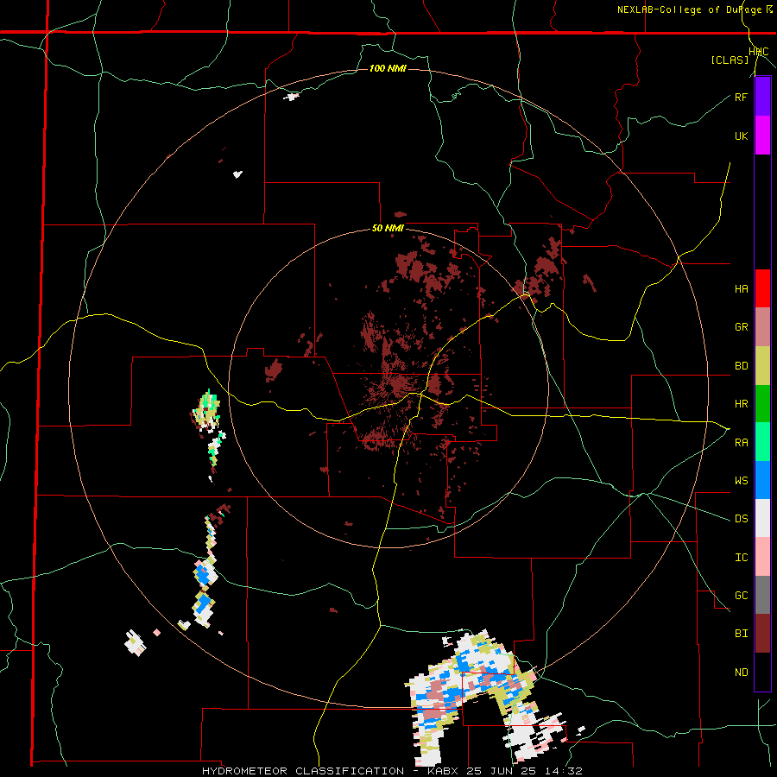Click the IC legend label

tap(741, 558)
